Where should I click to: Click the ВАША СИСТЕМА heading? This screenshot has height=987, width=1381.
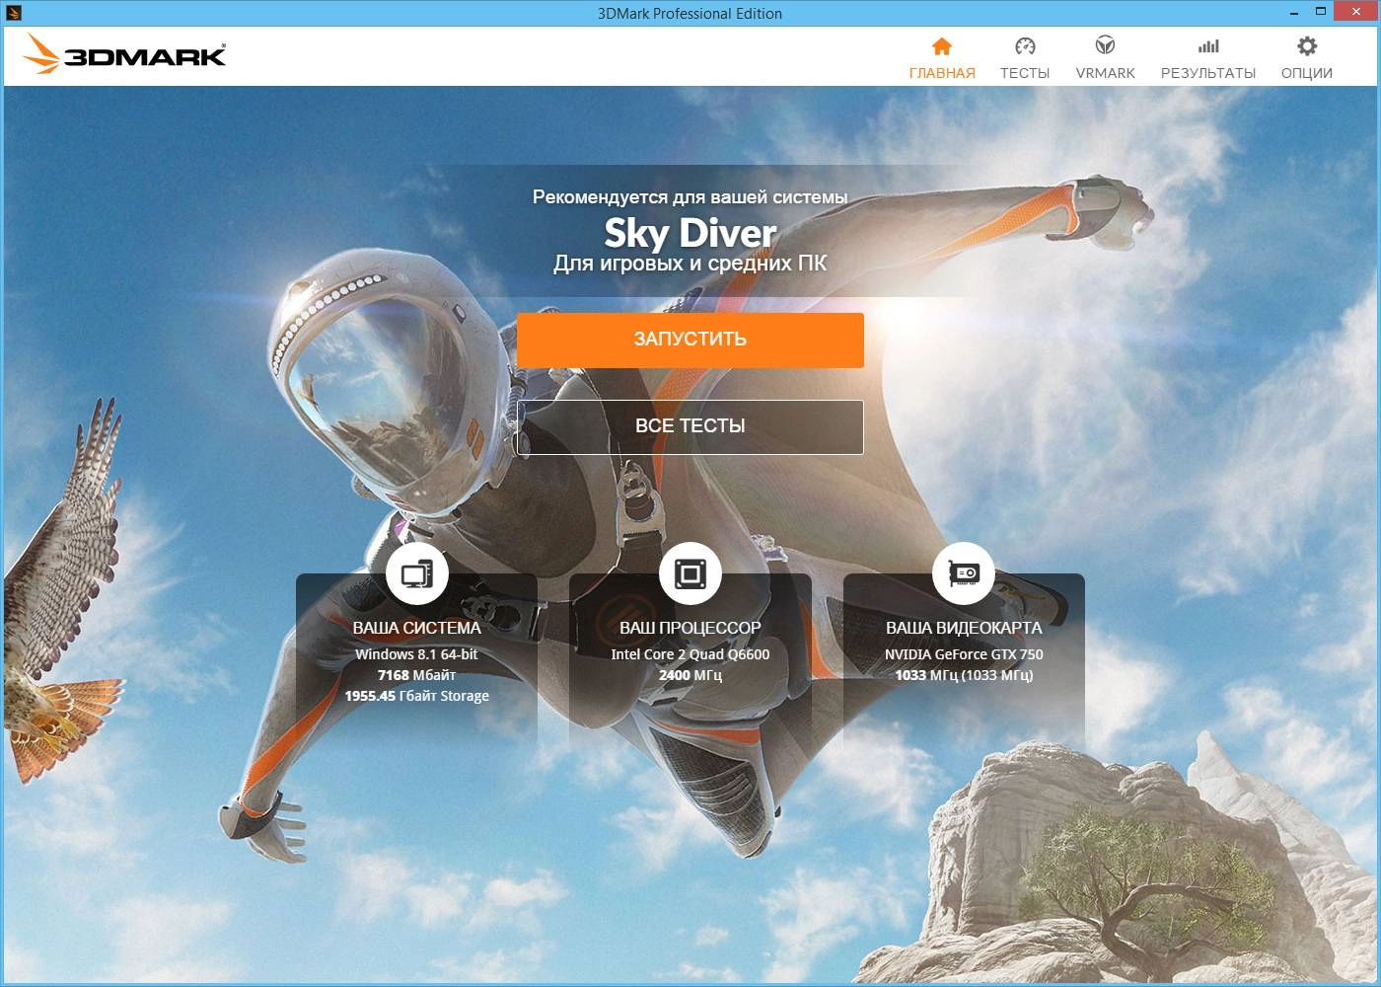[417, 628]
